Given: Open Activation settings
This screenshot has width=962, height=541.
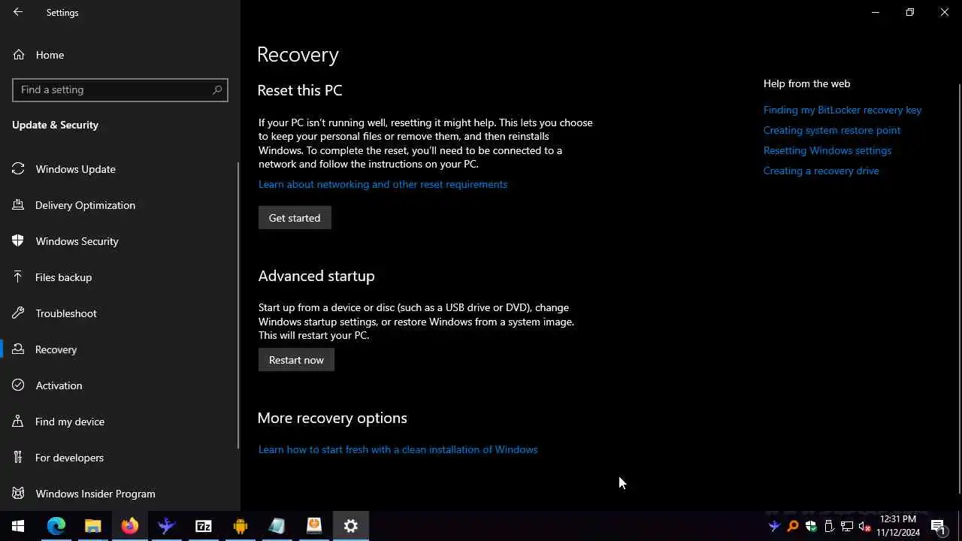Looking at the screenshot, I should [x=119, y=385].
